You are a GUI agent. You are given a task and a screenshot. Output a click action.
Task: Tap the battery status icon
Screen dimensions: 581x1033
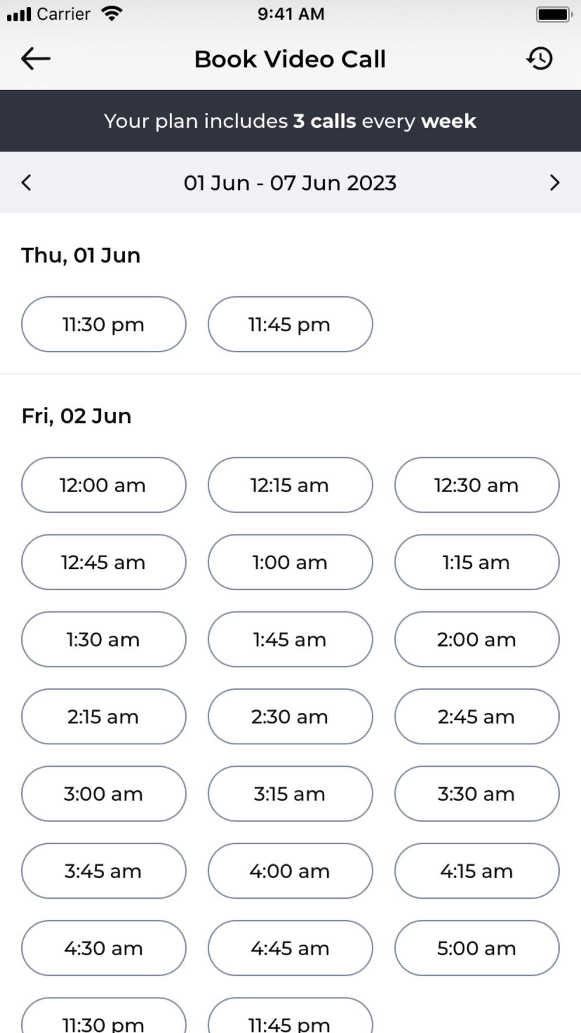(x=554, y=14)
